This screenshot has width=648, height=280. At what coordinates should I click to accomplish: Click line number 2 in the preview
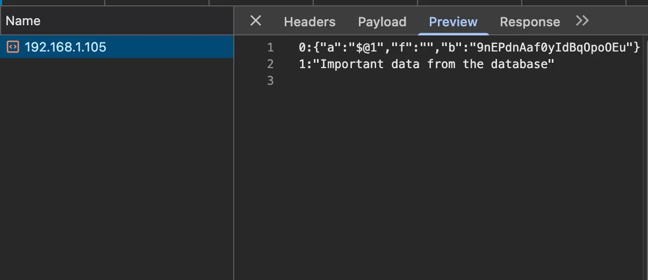click(x=270, y=64)
